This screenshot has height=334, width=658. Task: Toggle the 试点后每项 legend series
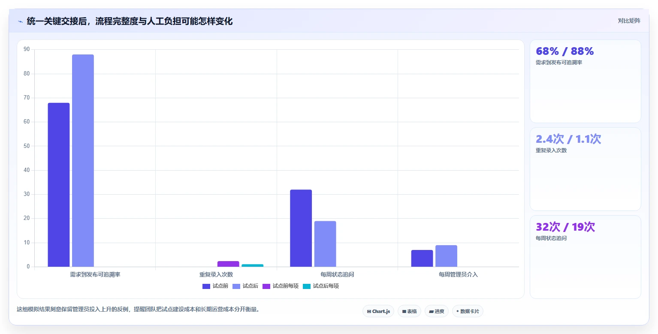[x=321, y=286]
